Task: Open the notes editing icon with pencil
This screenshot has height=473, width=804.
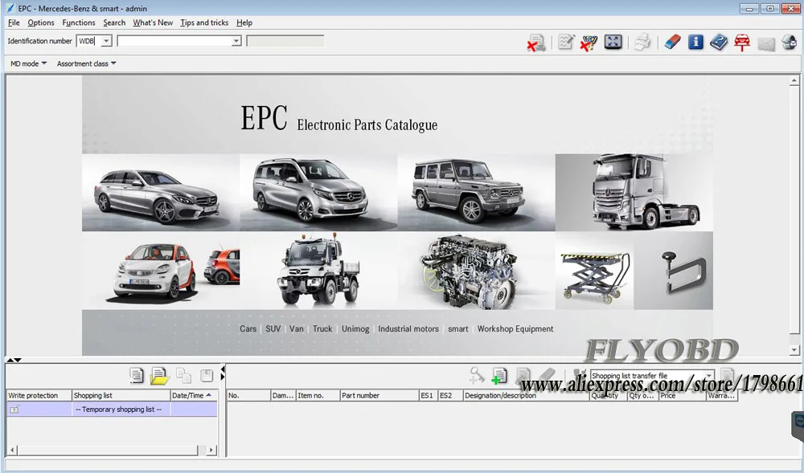Action: pyautogui.click(x=566, y=42)
